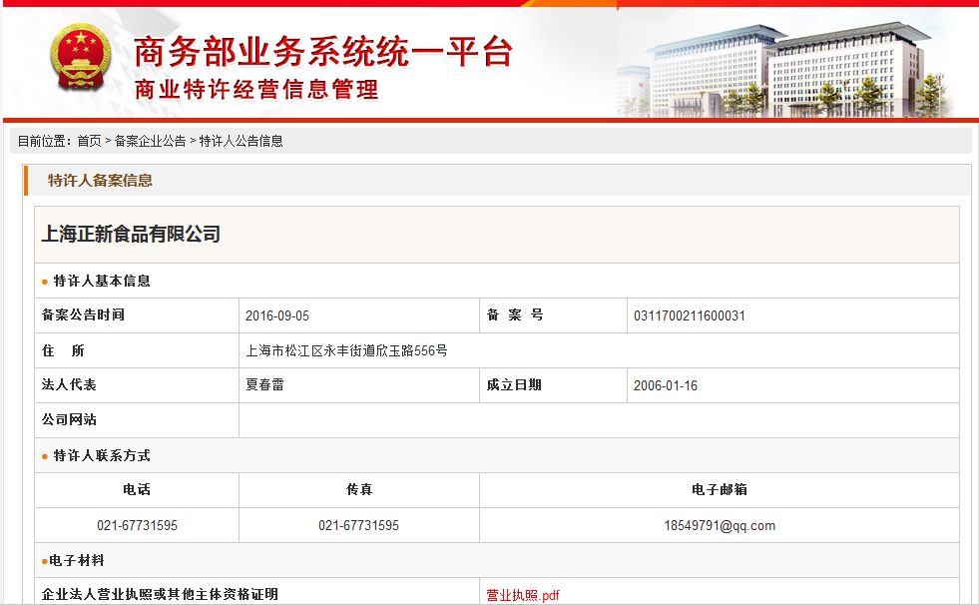Open the 营业执照.pdf attachment link
The height and width of the screenshot is (605, 979).
point(523,595)
